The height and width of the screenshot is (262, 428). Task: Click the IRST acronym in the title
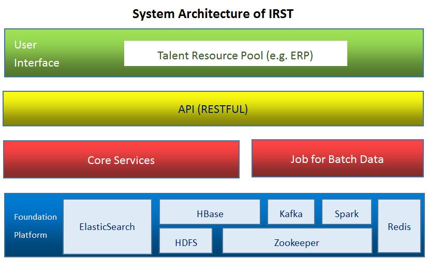point(280,14)
